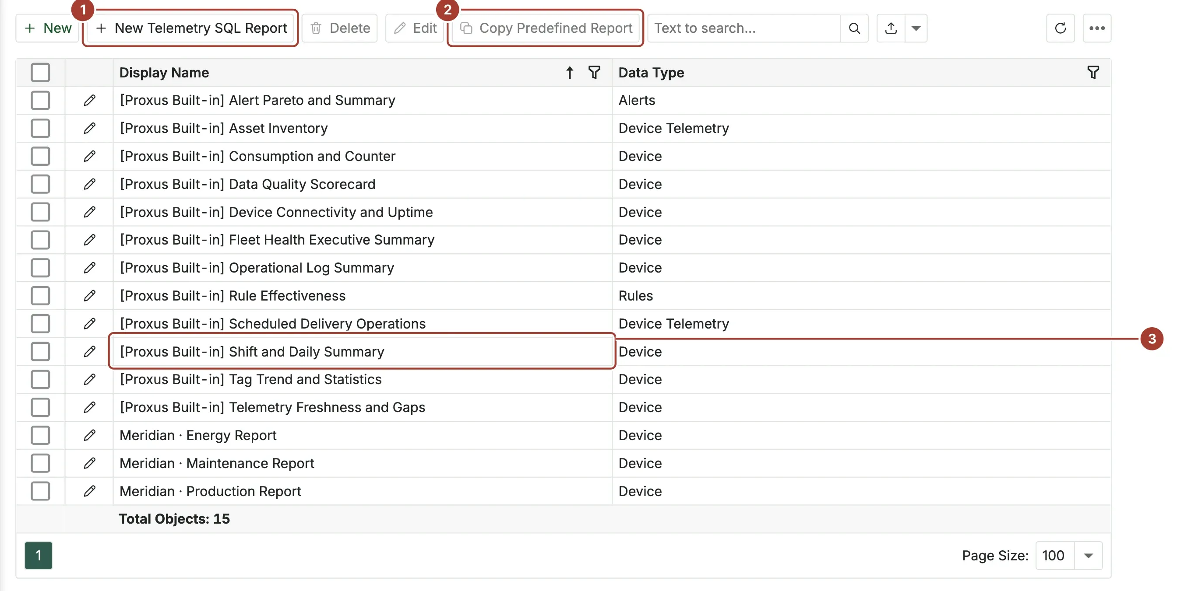The image size is (1177, 591).
Task: Check the Tag Trend and Statistics checkbox
Action: pos(40,380)
